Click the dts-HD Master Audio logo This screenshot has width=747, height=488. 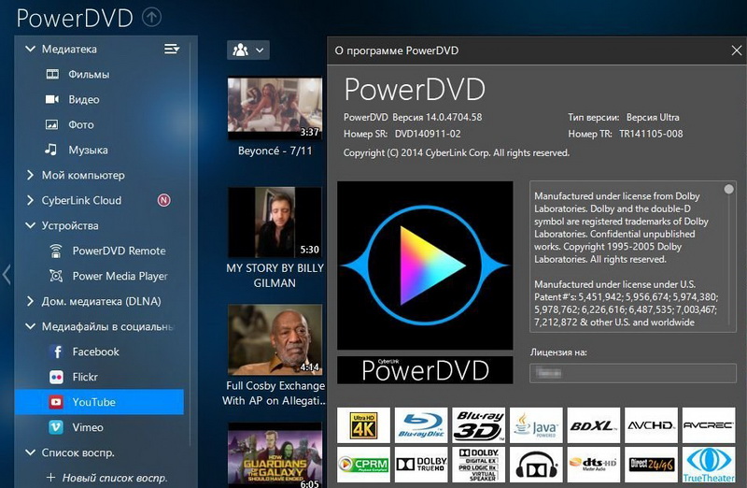pyautogui.click(x=593, y=465)
